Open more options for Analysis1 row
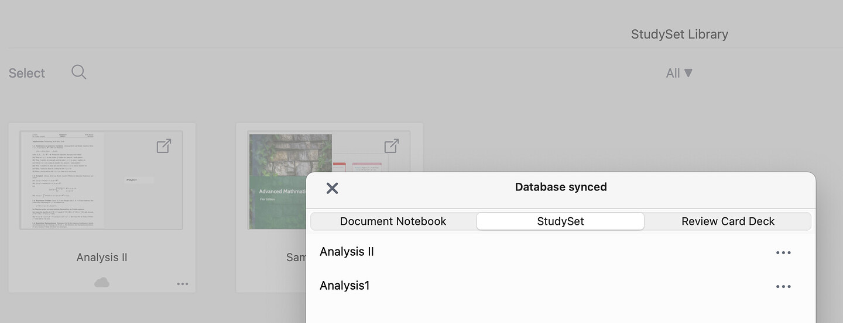The width and height of the screenshot is (843, 323). pyautogui.click(x=783, y=286)
